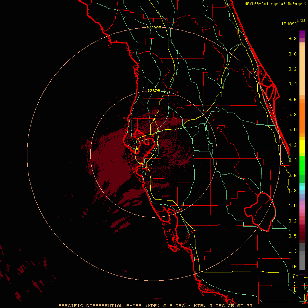Click the 9.8 value on the color scale

pyautogui.click(x=293, y=38)
